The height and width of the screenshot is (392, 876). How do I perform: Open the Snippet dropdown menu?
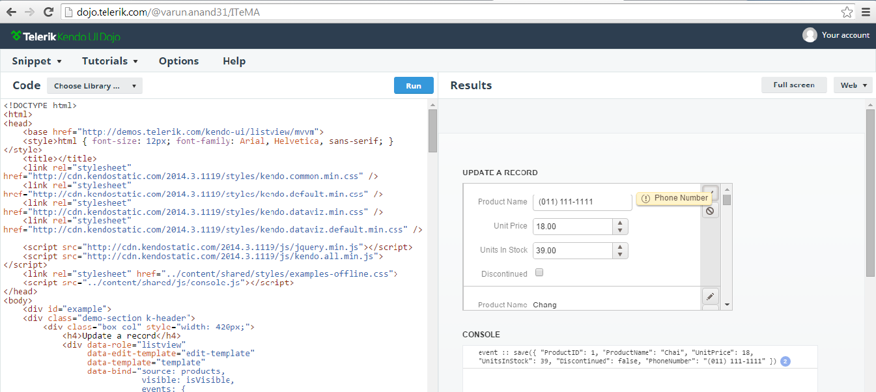(x=36, y=61)
